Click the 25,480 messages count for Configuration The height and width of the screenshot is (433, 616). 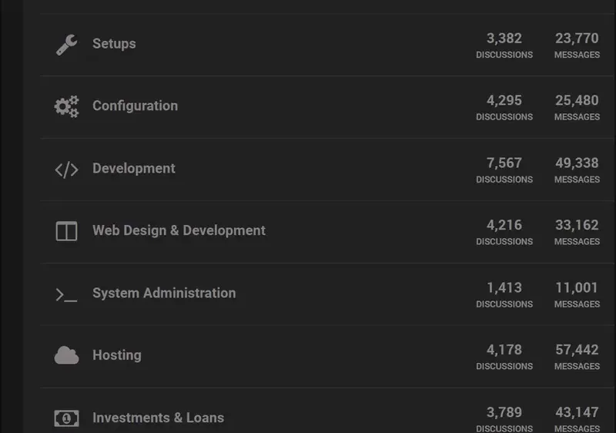(577, 101)
